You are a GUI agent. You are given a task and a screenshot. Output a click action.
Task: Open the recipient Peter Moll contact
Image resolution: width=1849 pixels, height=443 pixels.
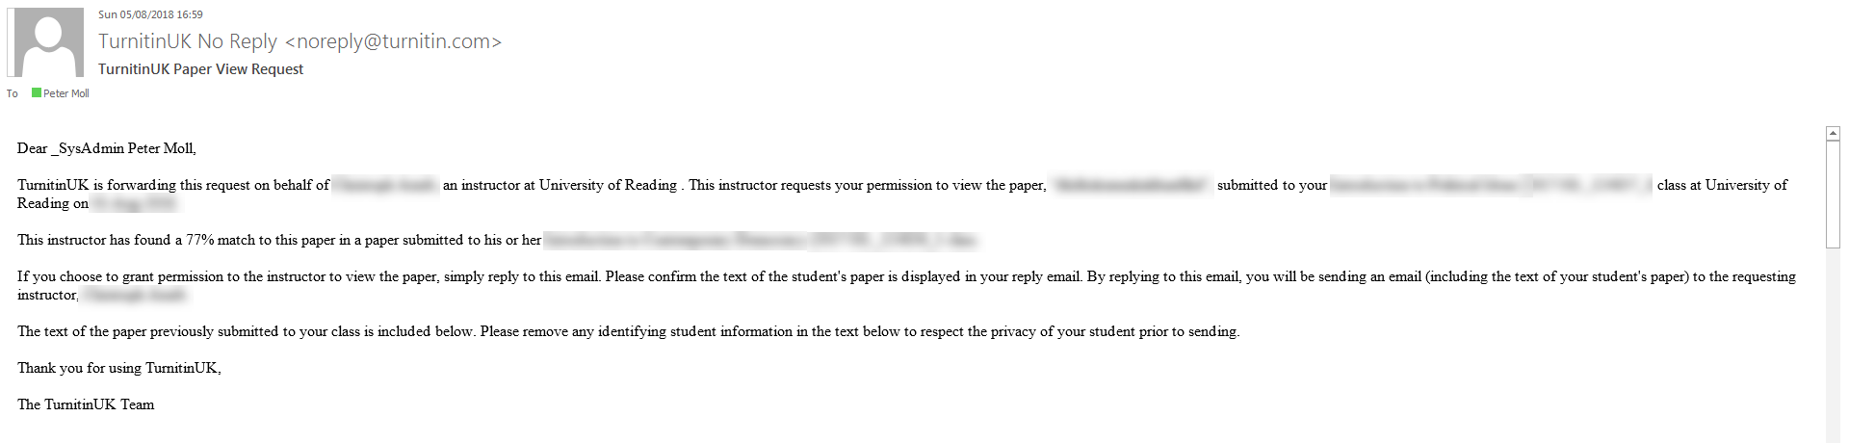66,93
